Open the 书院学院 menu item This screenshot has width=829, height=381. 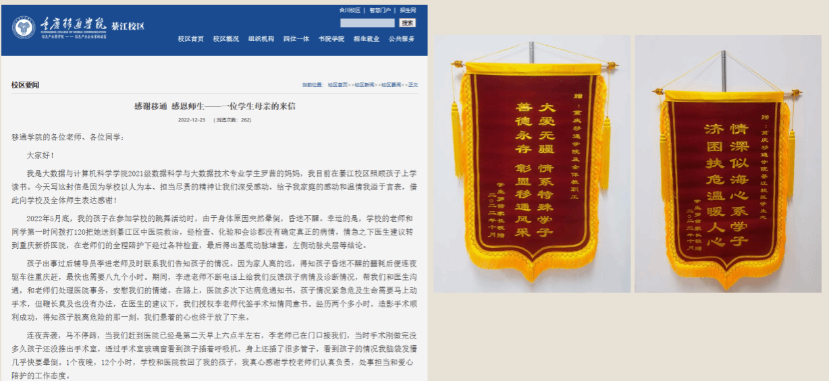(x=331, y=39)
